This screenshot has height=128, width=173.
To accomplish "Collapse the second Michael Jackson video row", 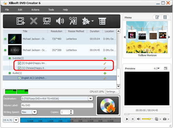I will coord(5,50).
